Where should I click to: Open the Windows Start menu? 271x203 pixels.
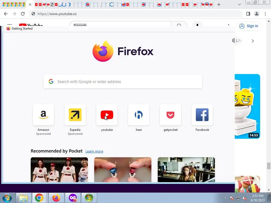[7, 198]
